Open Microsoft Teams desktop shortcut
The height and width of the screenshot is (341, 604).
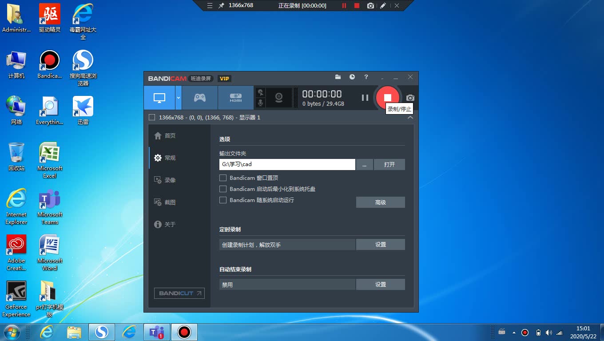(49, 206)
